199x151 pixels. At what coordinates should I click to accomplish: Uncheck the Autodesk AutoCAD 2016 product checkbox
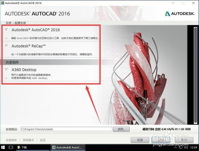click(x=6, y=29)
